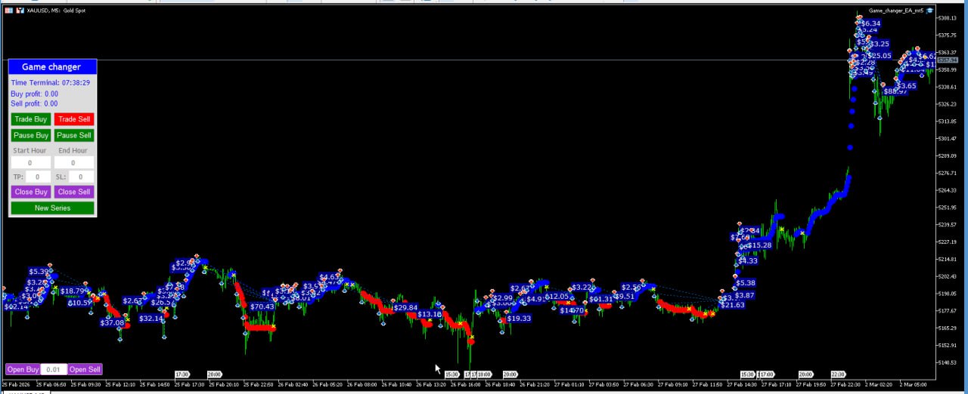
Task: Focus the Start Hour input field
Action: point(30,163)
